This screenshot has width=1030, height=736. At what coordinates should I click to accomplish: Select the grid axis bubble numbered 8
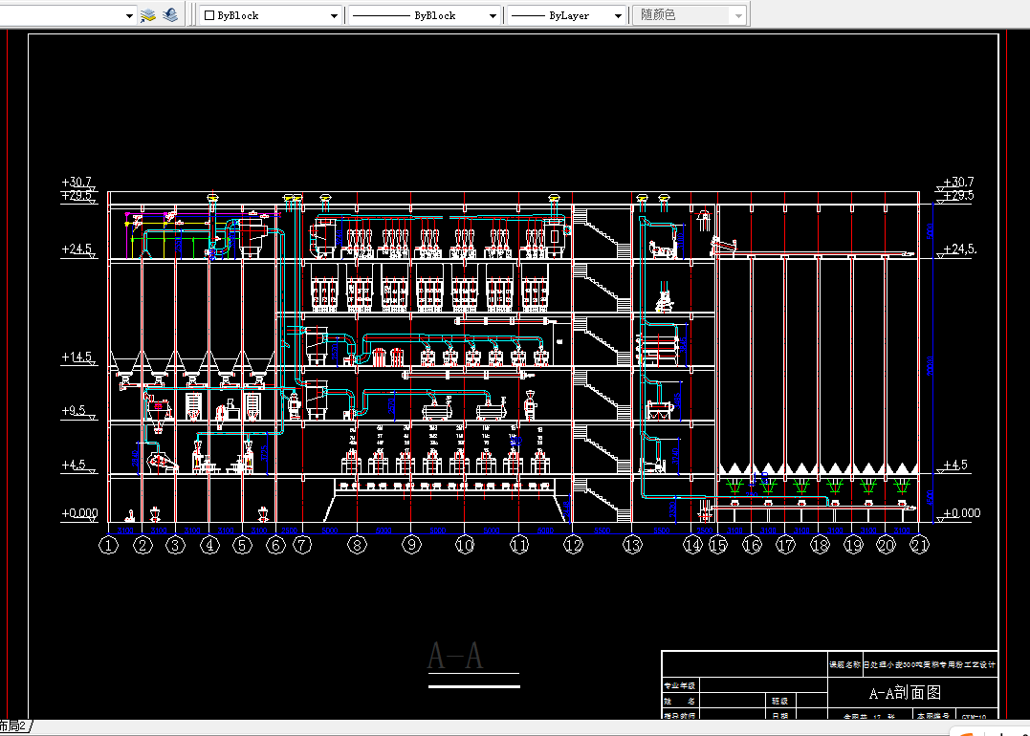(x=358, y=545)
